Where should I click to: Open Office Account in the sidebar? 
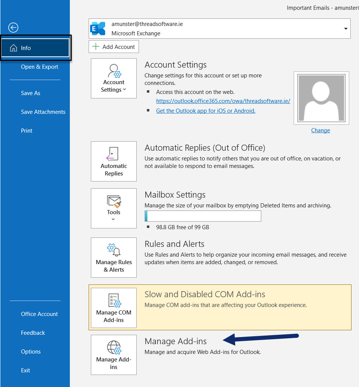click(39, 314)
